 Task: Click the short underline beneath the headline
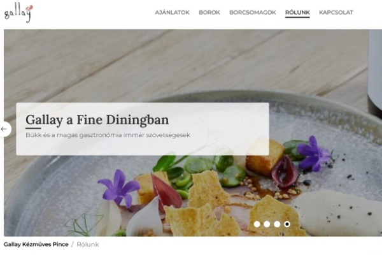[x=33, y=128]
